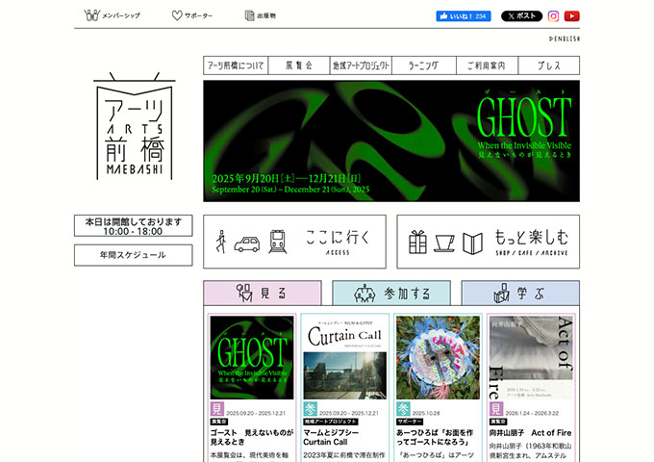Viewport: 654px width, 462px height.
Task: Click the membership icon in top bar
Action: tap(92, 15)
